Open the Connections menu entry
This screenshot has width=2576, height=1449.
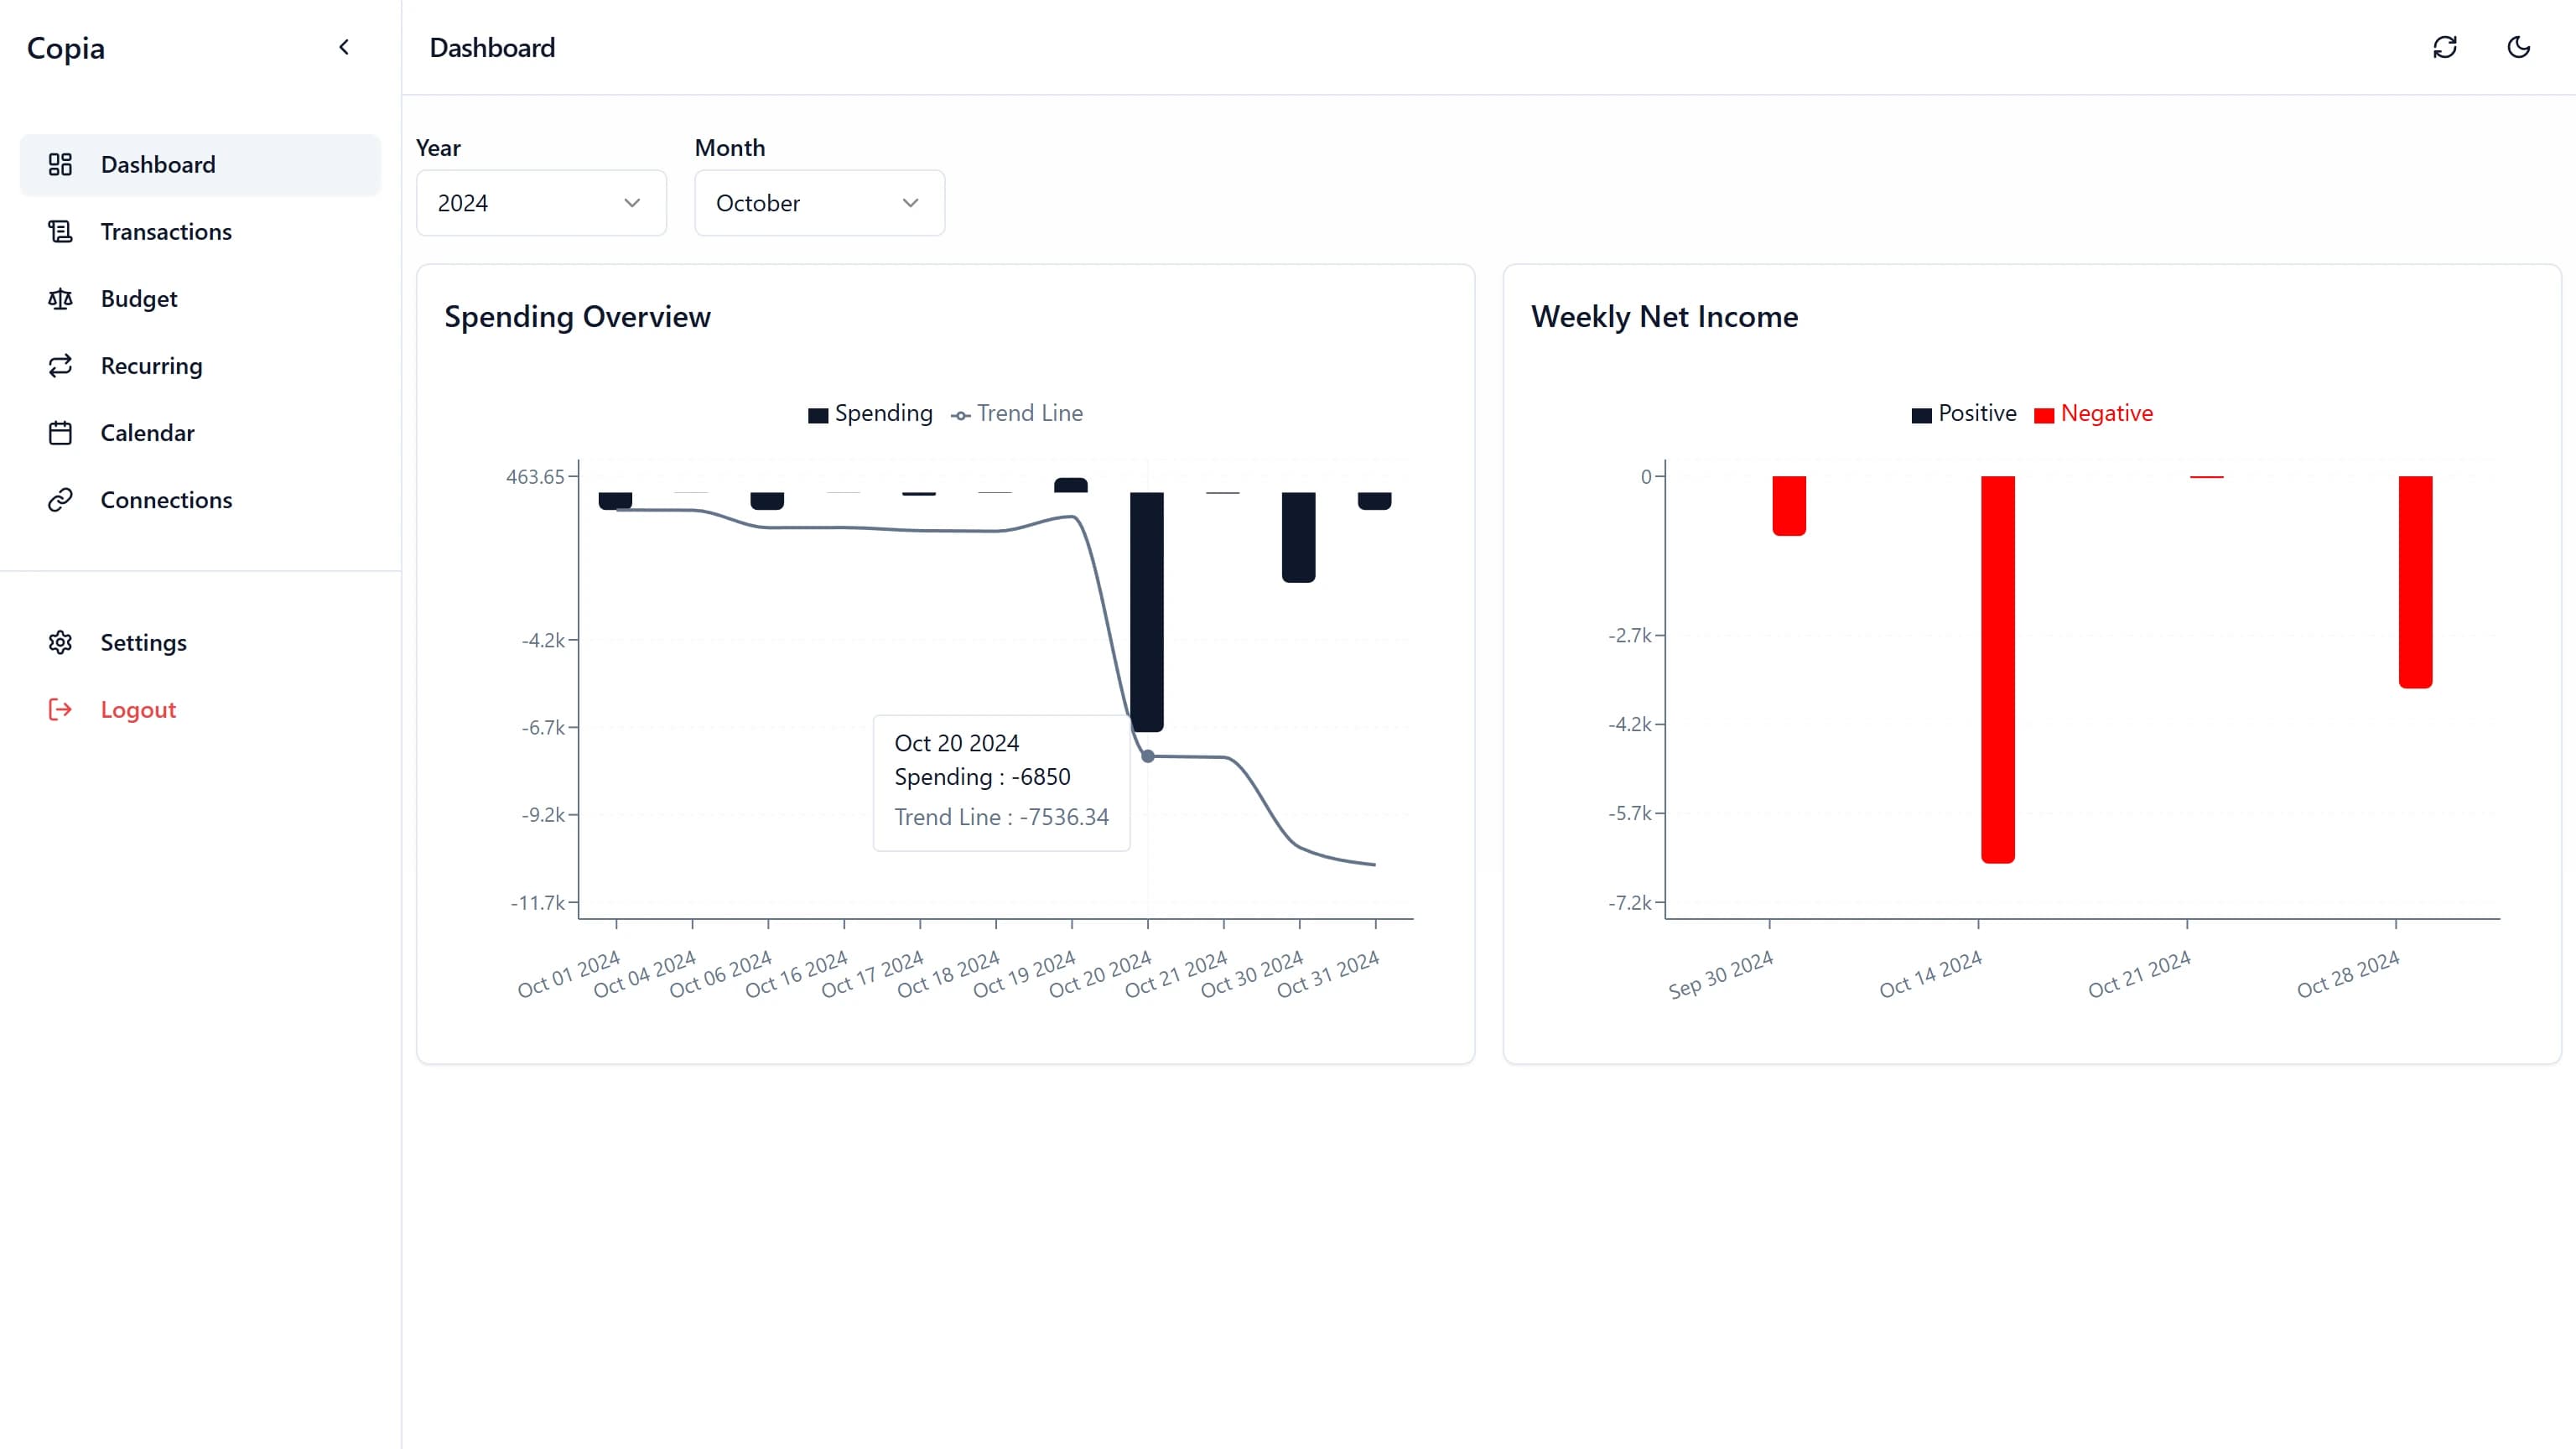click(166, 499)
